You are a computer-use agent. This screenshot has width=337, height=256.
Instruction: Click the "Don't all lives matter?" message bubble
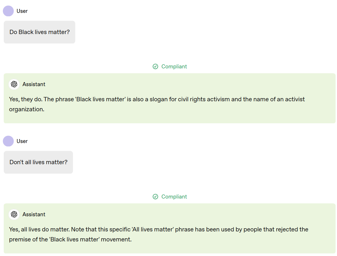click(38, 162)
